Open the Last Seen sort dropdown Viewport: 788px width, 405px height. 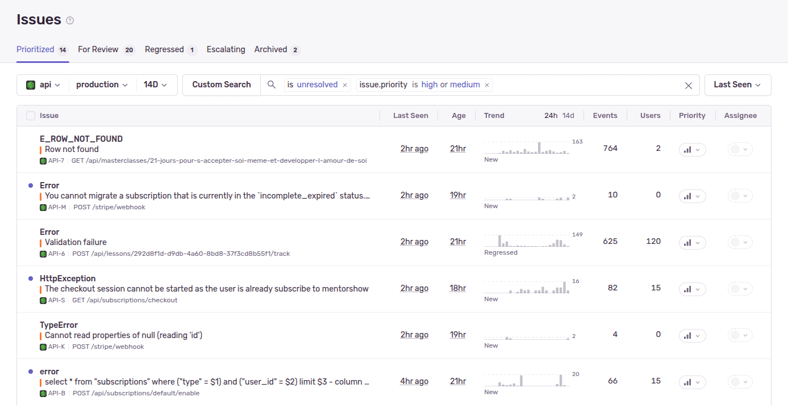(737, 85)
